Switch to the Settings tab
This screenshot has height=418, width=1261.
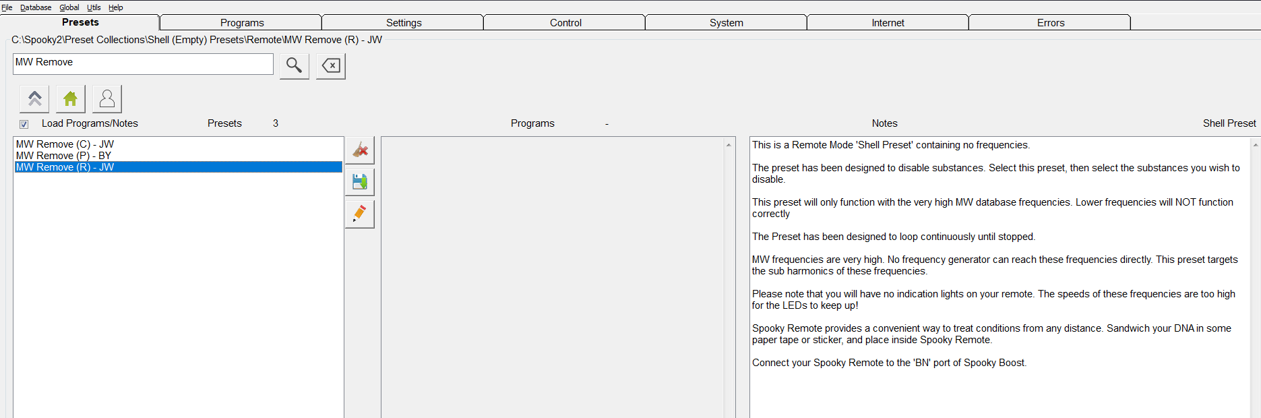(x=404, y=23)
